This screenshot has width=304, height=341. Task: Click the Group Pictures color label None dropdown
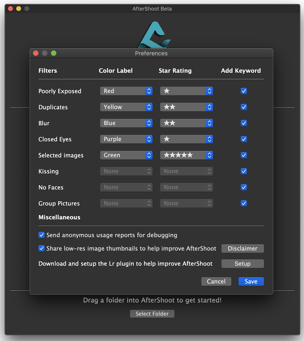[126, 203]
